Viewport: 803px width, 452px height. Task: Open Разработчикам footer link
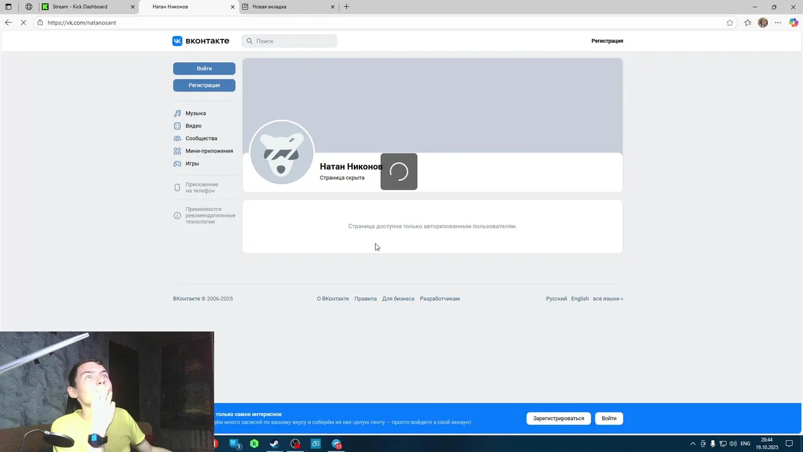[440, 299]
